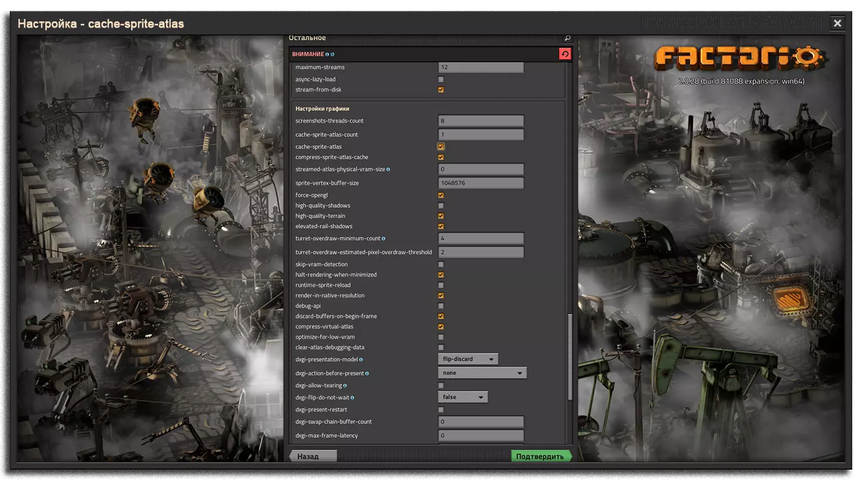This screenshot has width=862, height=480.
Task: Enable the high-quality-shadows checkbox
Action: pyautogui.click(x=441, y=206)
